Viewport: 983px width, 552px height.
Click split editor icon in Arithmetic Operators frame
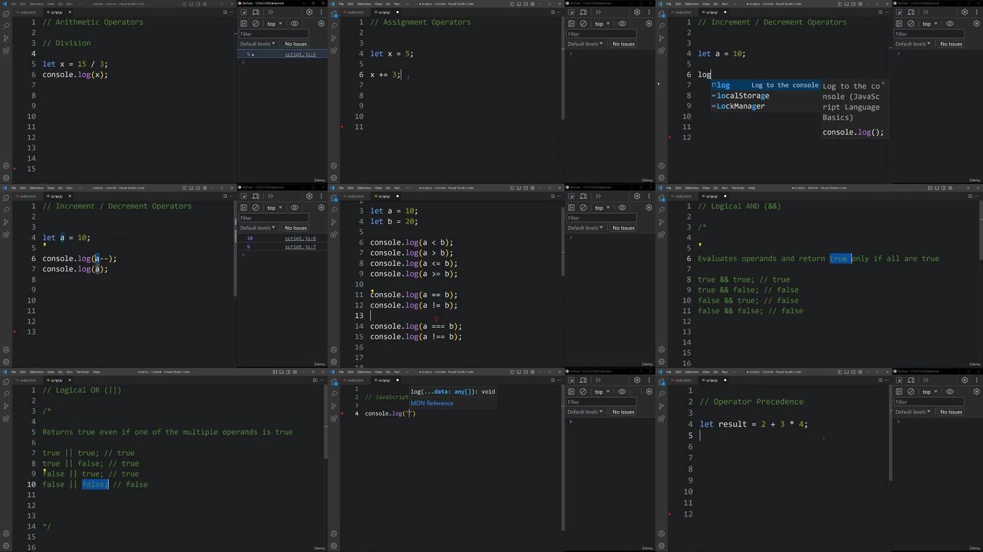pos(224,12)
